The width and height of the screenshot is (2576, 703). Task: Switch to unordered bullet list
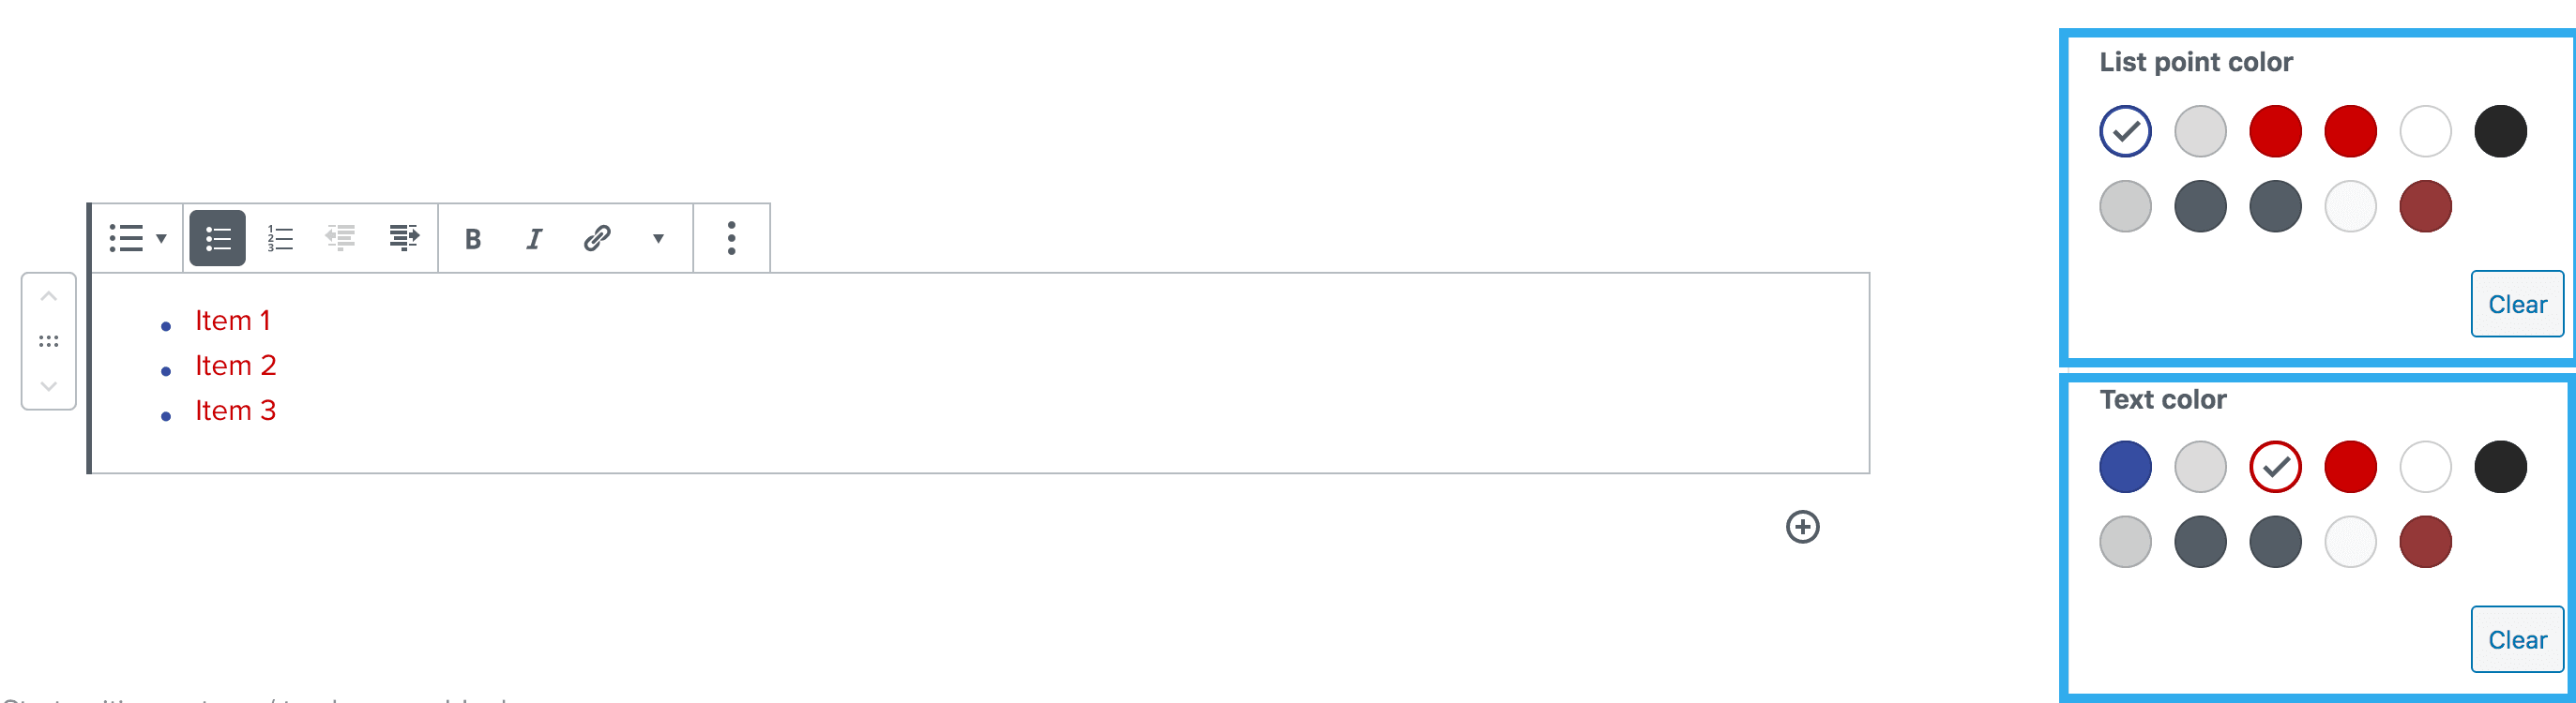(x=217, y=238)
